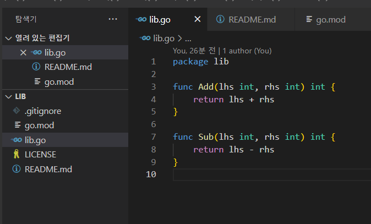Collapse the LIB folder section

coord(8,96)
